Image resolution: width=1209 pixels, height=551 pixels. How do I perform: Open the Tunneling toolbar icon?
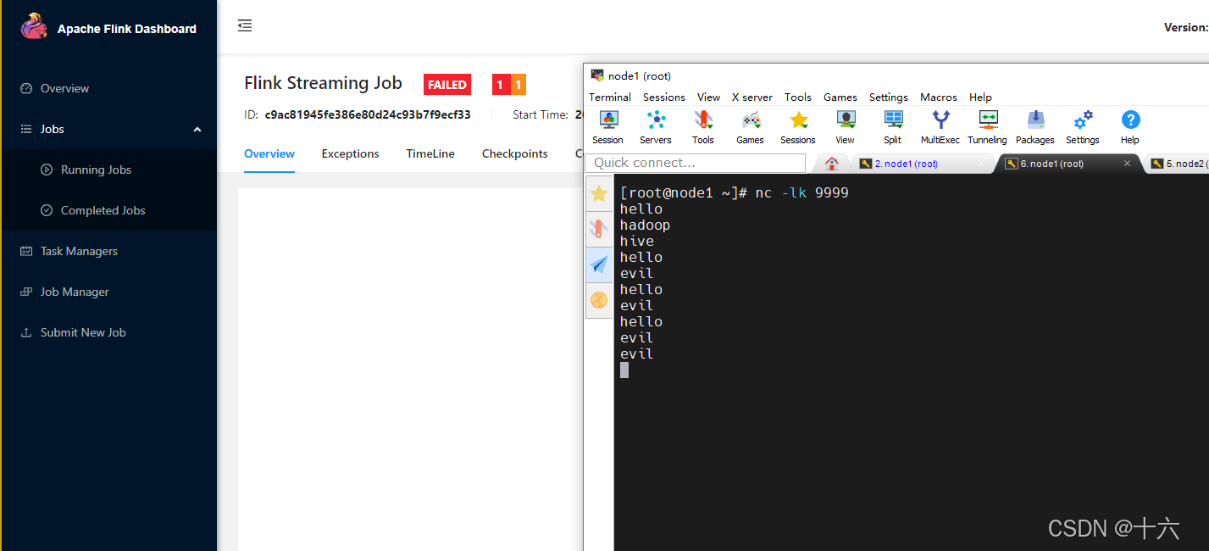click(x=988, y=127)
